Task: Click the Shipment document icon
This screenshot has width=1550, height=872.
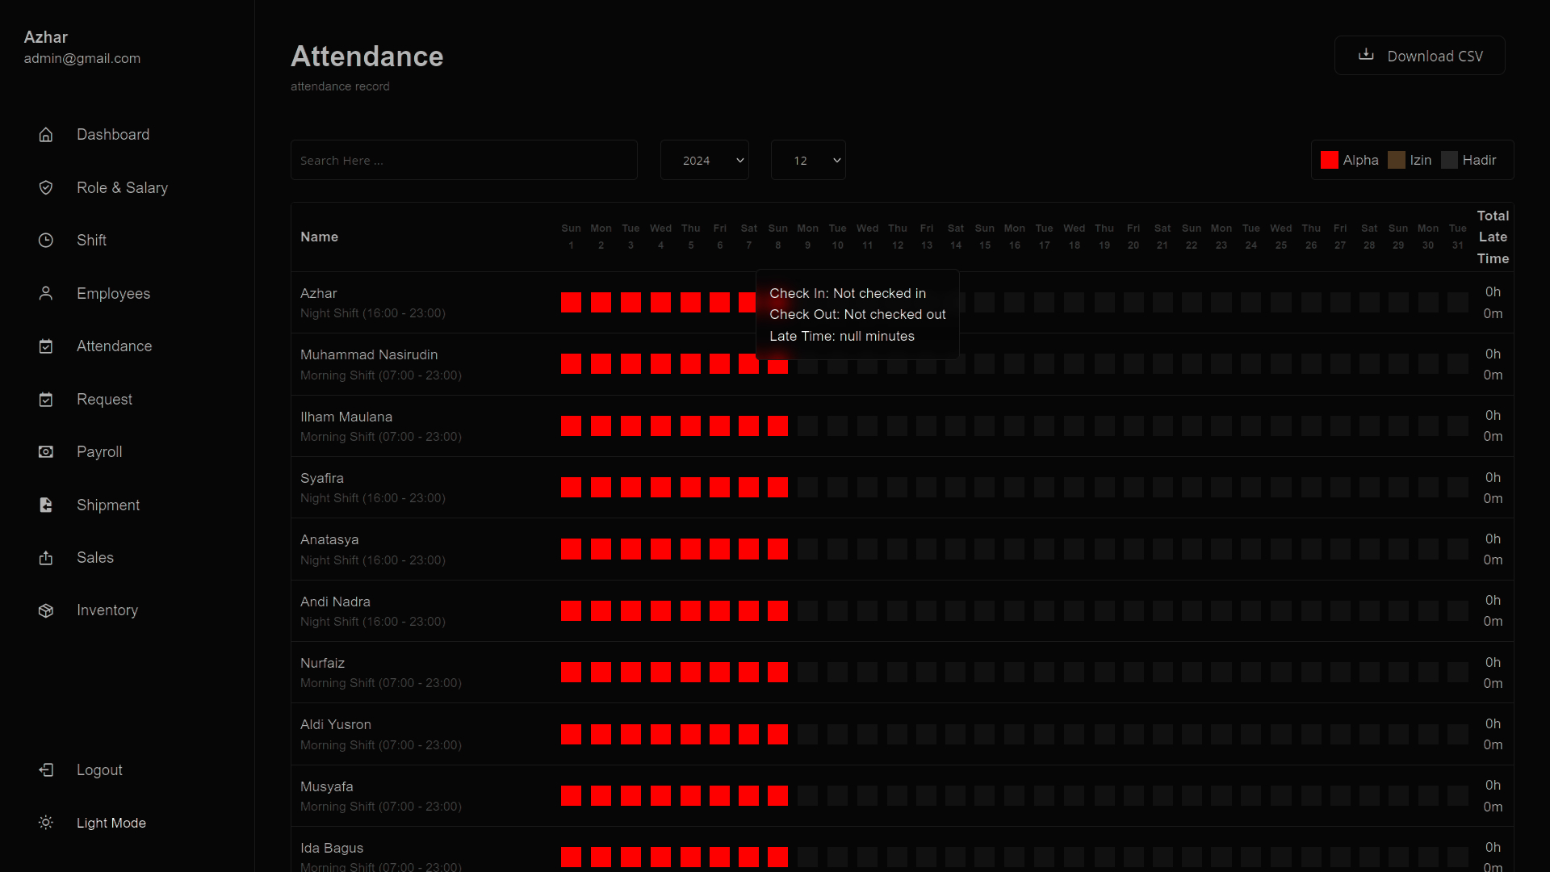Action: pos(46,505)
